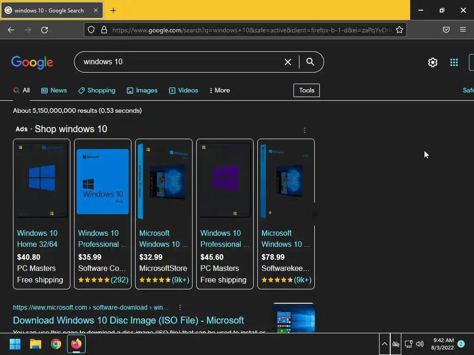Open the network tray icon
The width and height of the screenshot is (474, 355).
(408, 344)
